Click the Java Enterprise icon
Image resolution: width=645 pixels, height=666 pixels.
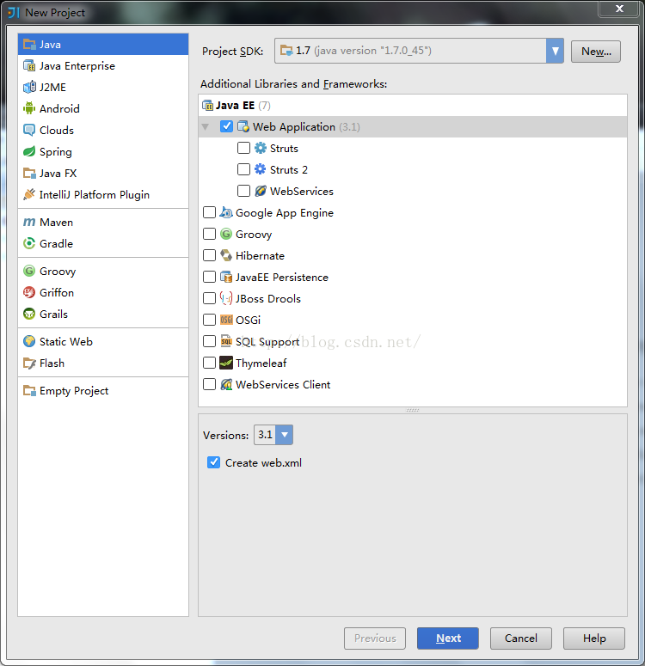[x=29, y=66]
